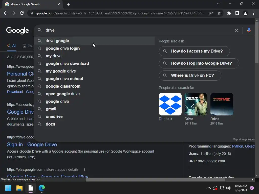The image size is (259, 194).
Task: Show hidden system tray icons
Action: [x=209, y=188]
